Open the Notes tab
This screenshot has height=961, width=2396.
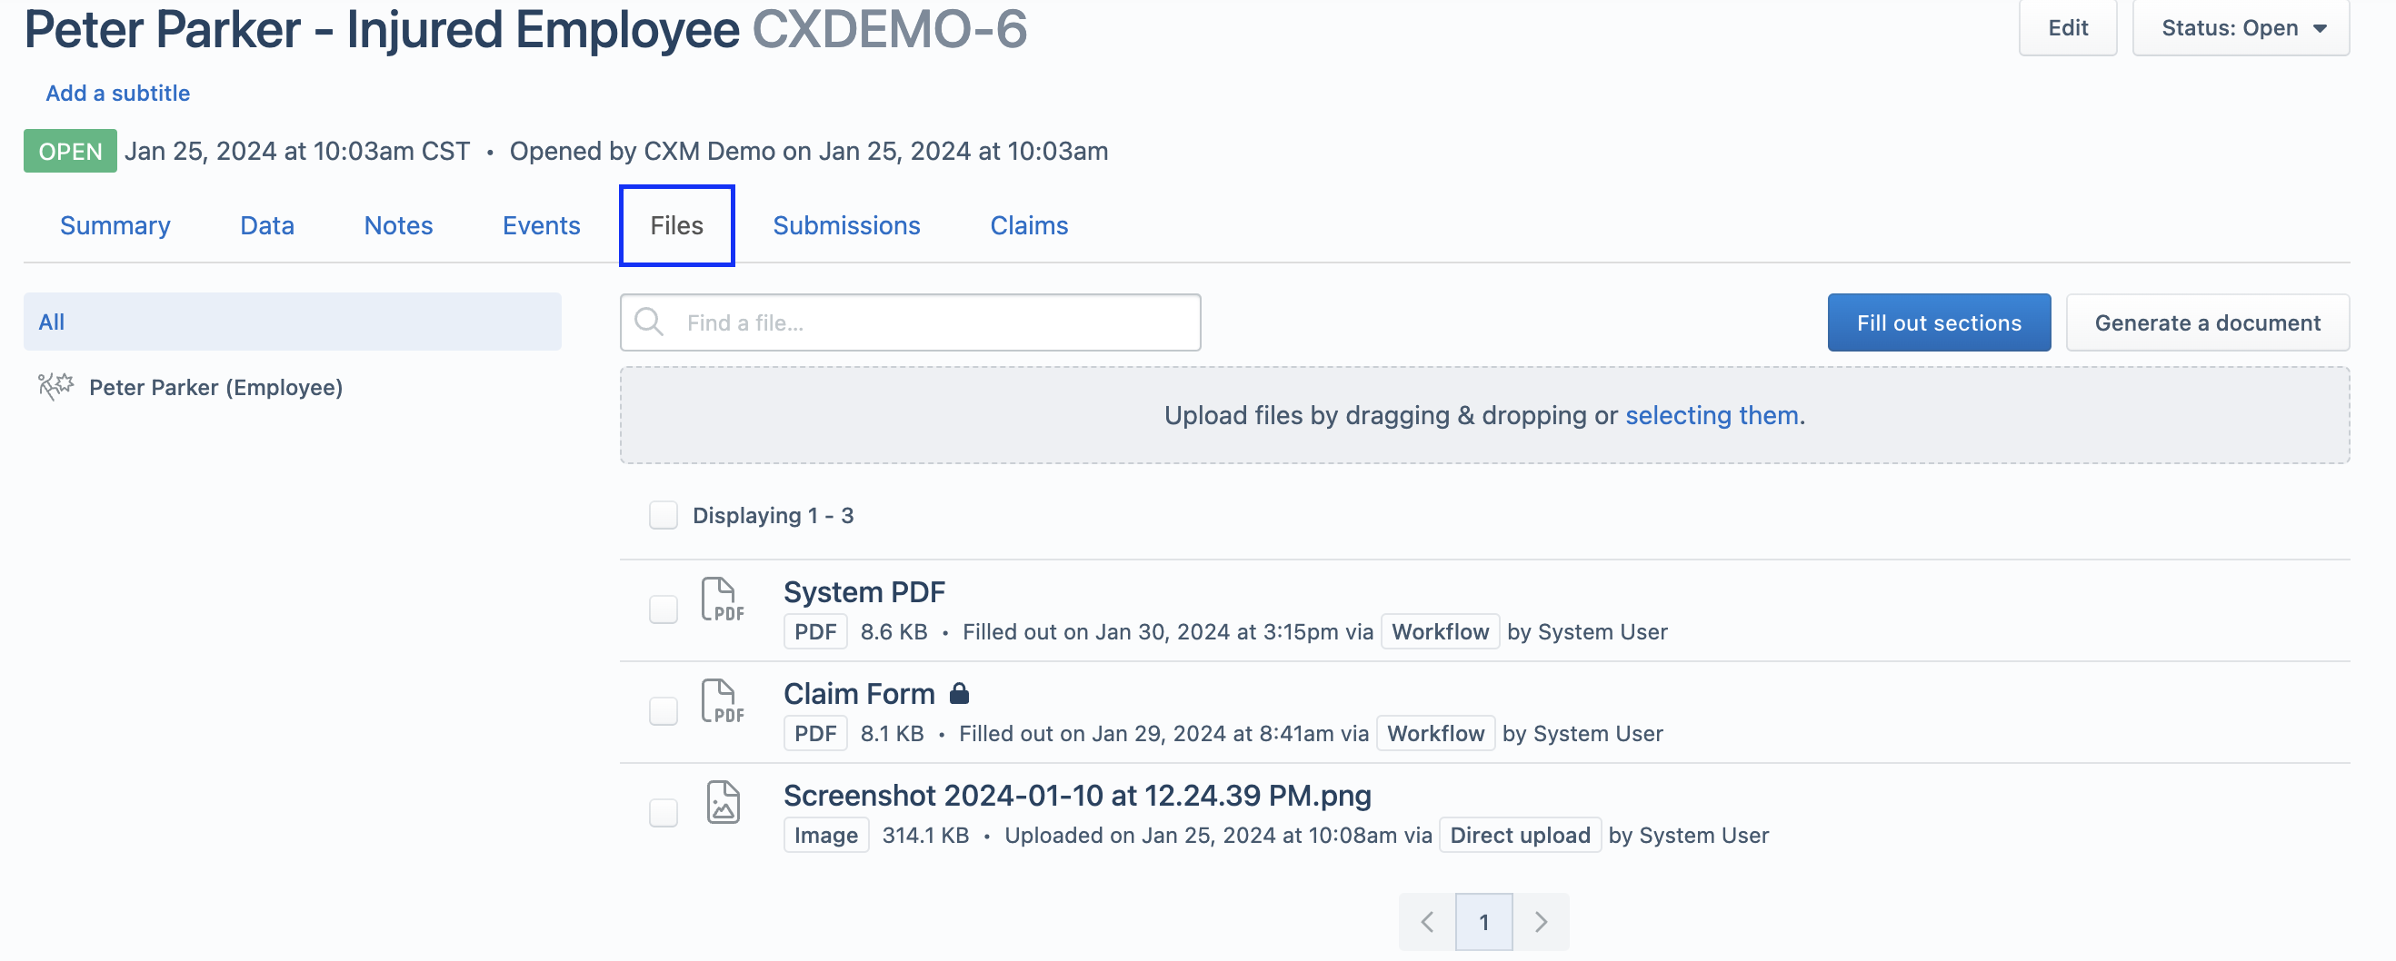[x=398, y=226]
